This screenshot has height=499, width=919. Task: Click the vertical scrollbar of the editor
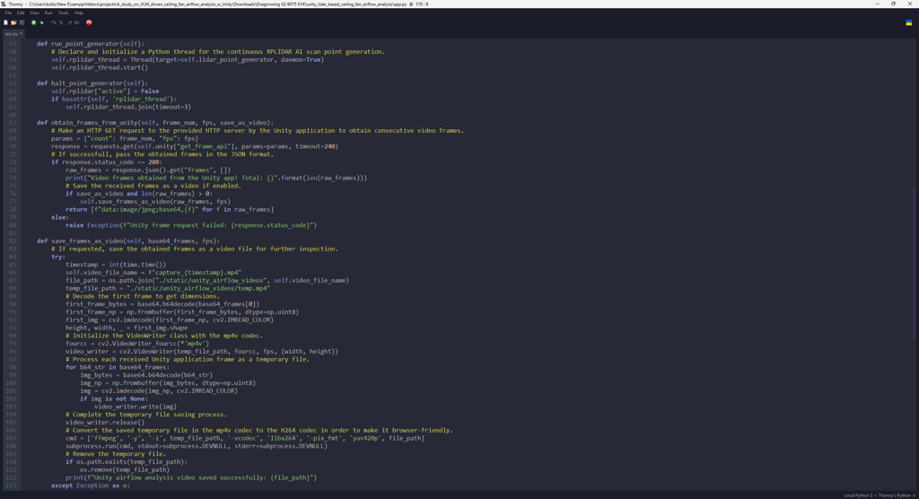(x=915, y=264)
